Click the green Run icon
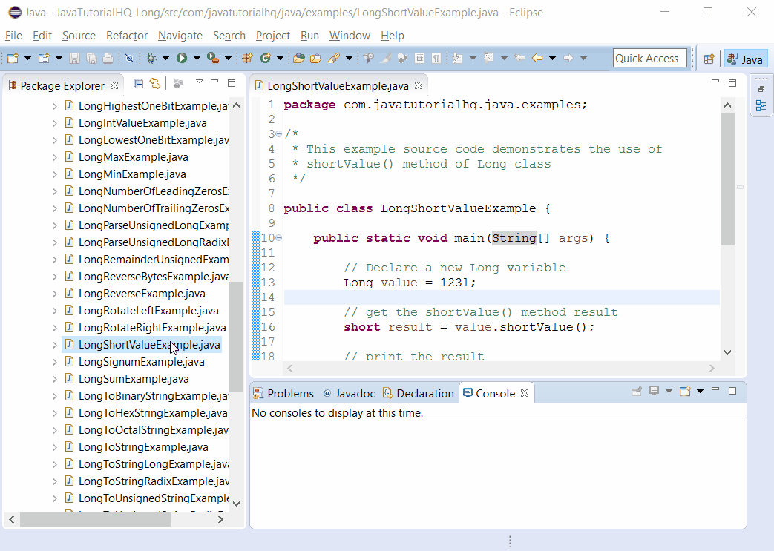Image resolution: width=774 pixels, height=551 pixels. (x=182, y=58)
